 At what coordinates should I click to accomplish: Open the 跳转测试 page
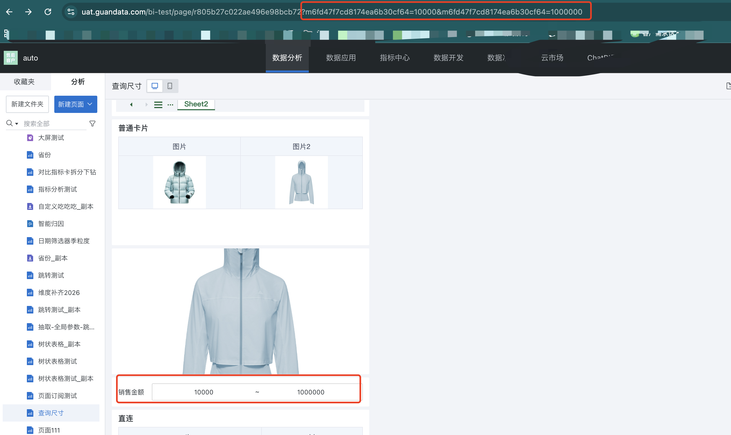click(51, 275)
